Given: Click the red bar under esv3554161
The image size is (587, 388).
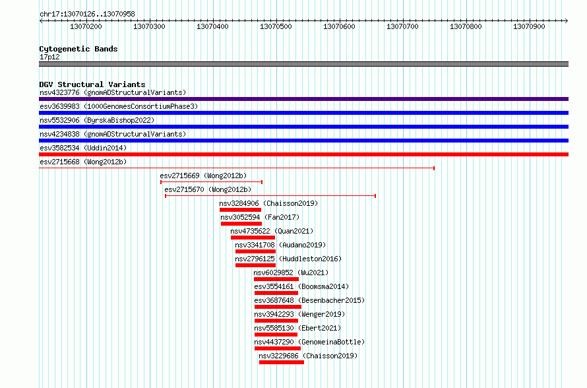Looking at the screenshot, I should point(276,293).
